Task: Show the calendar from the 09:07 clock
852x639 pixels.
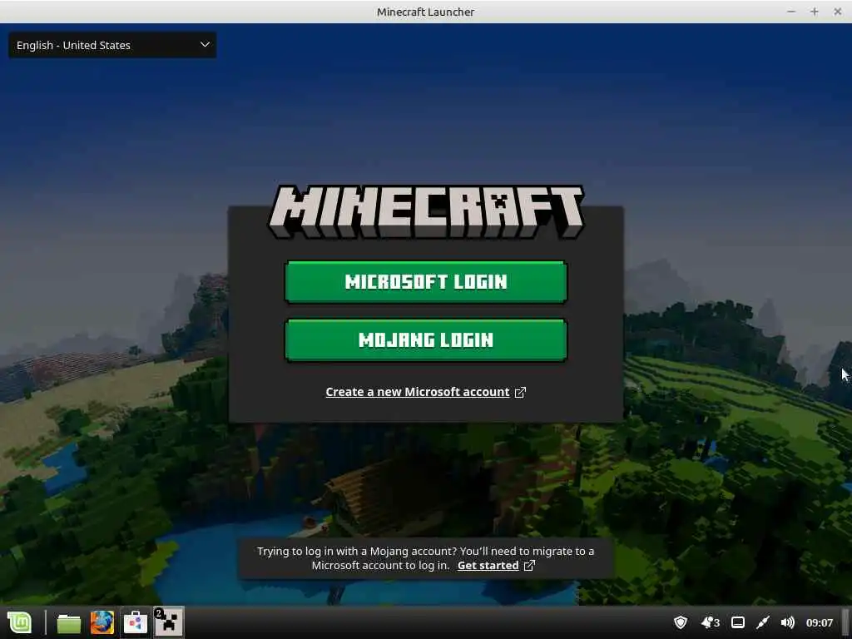Action: [x=820, y=622]
